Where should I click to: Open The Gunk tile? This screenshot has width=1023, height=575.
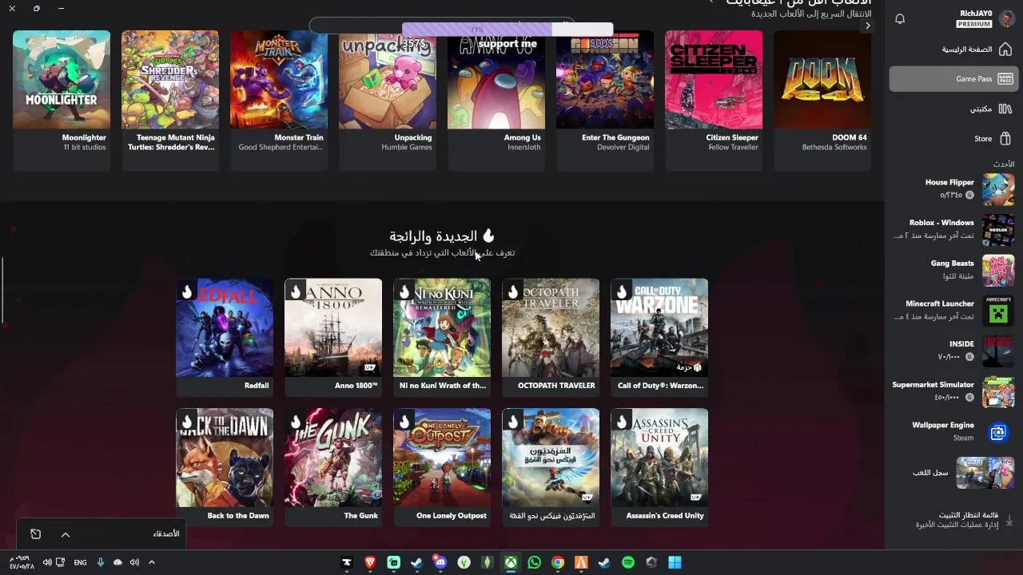333,466
